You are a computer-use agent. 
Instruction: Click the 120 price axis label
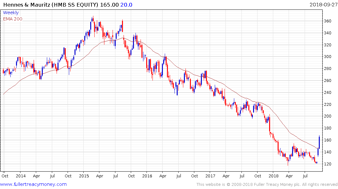pyautogui.click(x=328, y=164)
